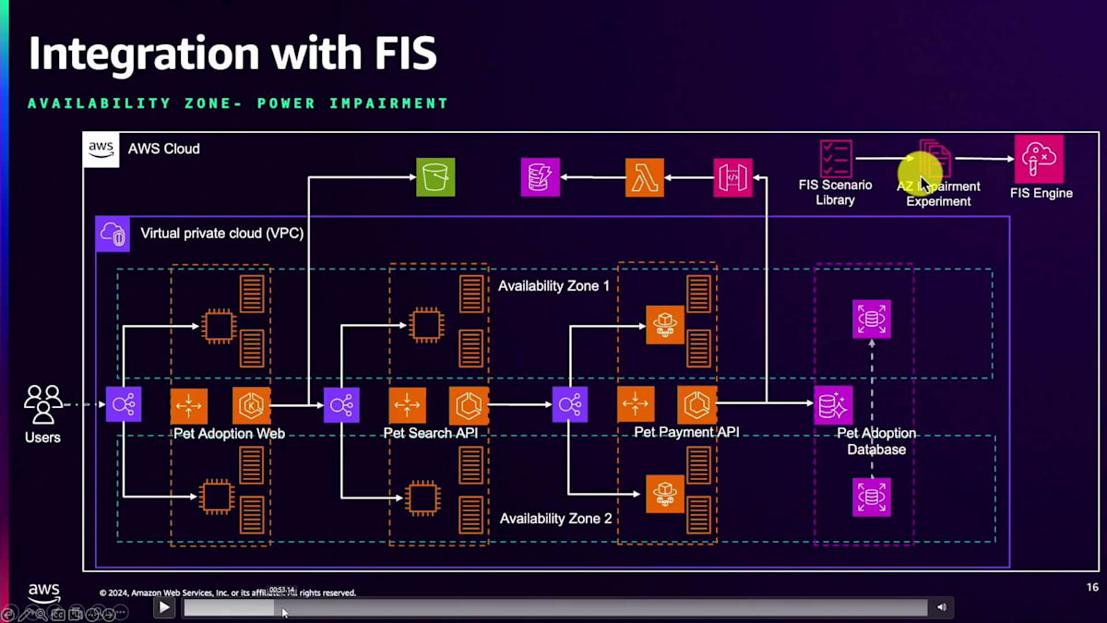Click Pet Search API instance in Zone 2
The image size is (1107, 623).
(423, 497)
